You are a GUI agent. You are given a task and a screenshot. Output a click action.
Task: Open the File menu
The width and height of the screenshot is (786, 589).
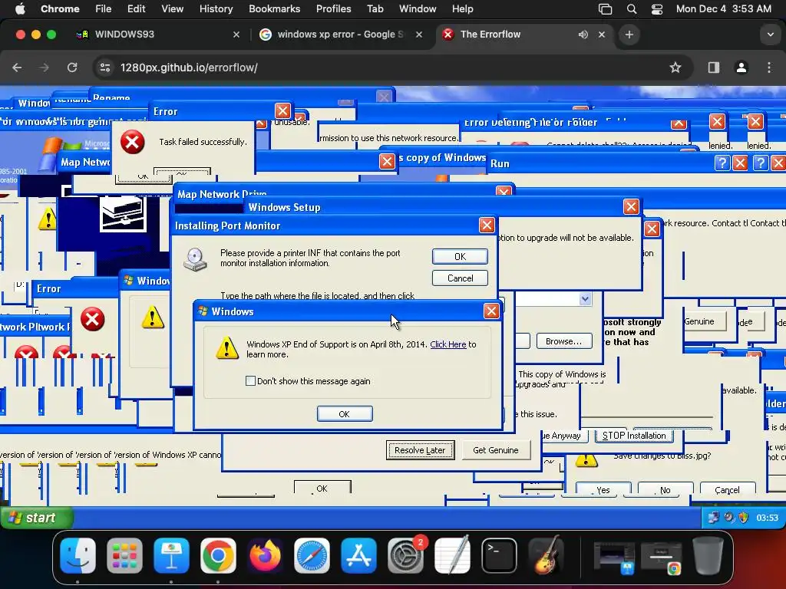point(104,9)
